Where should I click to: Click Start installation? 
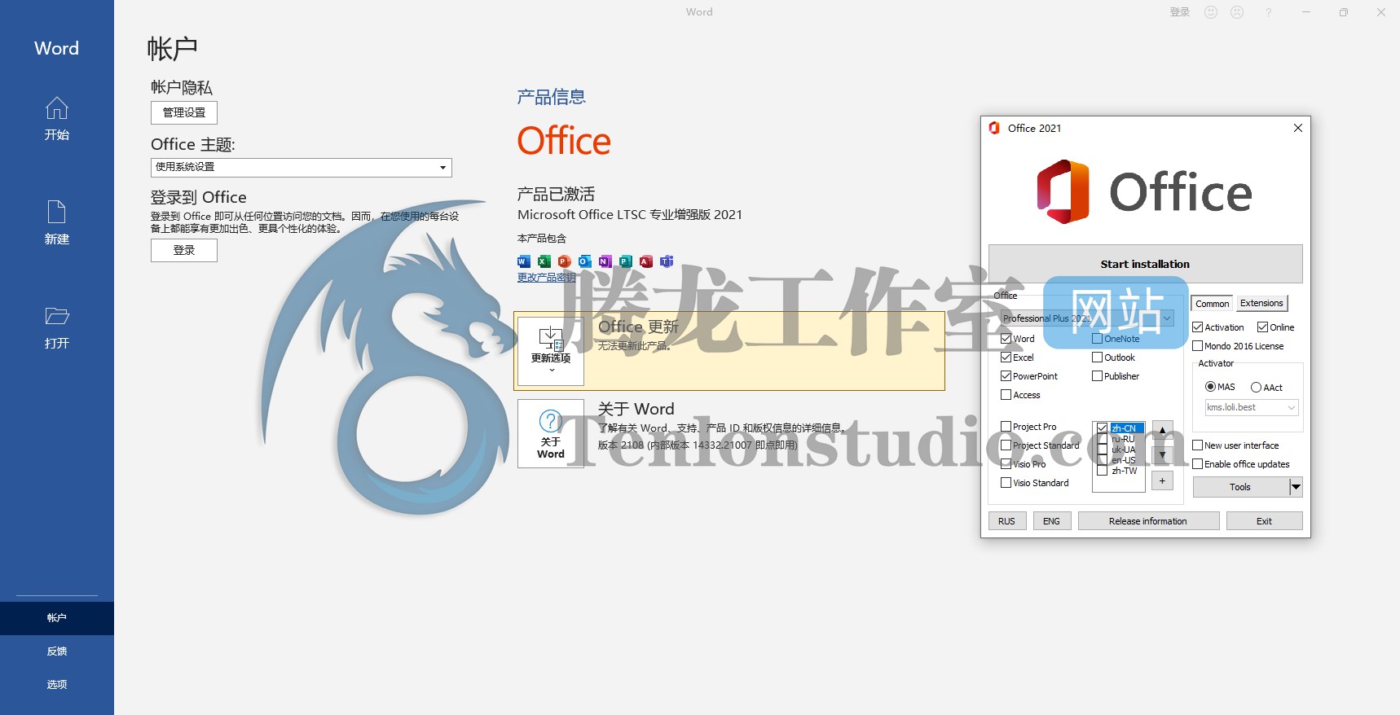(1145, 264)
